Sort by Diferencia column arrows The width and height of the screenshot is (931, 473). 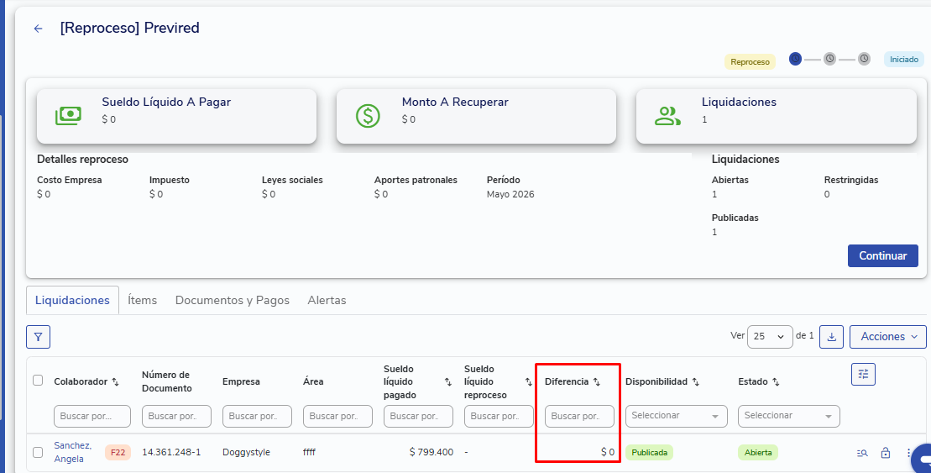coord(597,382)
